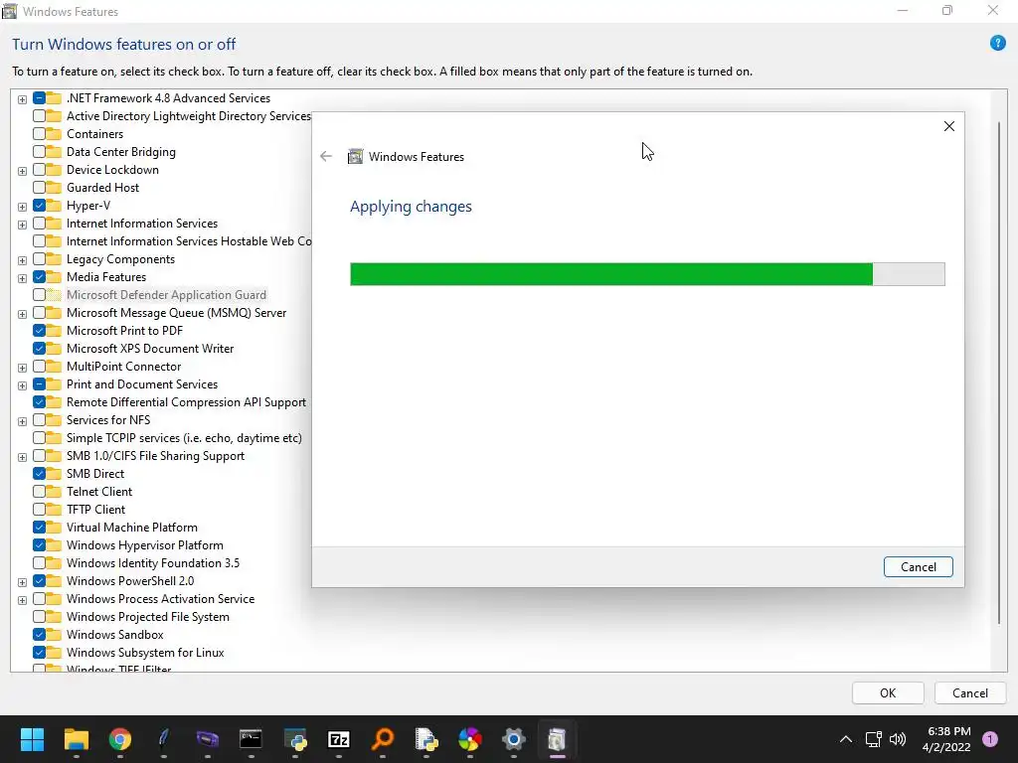Select the MultiPoint Connector row label
Viewport: 1018px width, 763px height.
123,367
